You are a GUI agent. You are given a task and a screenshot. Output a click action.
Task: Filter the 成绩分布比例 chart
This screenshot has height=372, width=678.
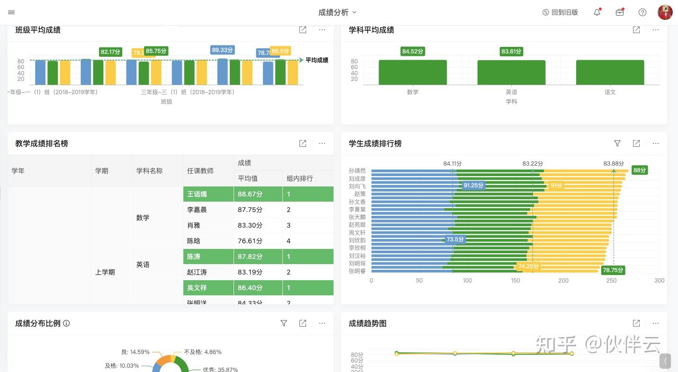click(284, 323)
